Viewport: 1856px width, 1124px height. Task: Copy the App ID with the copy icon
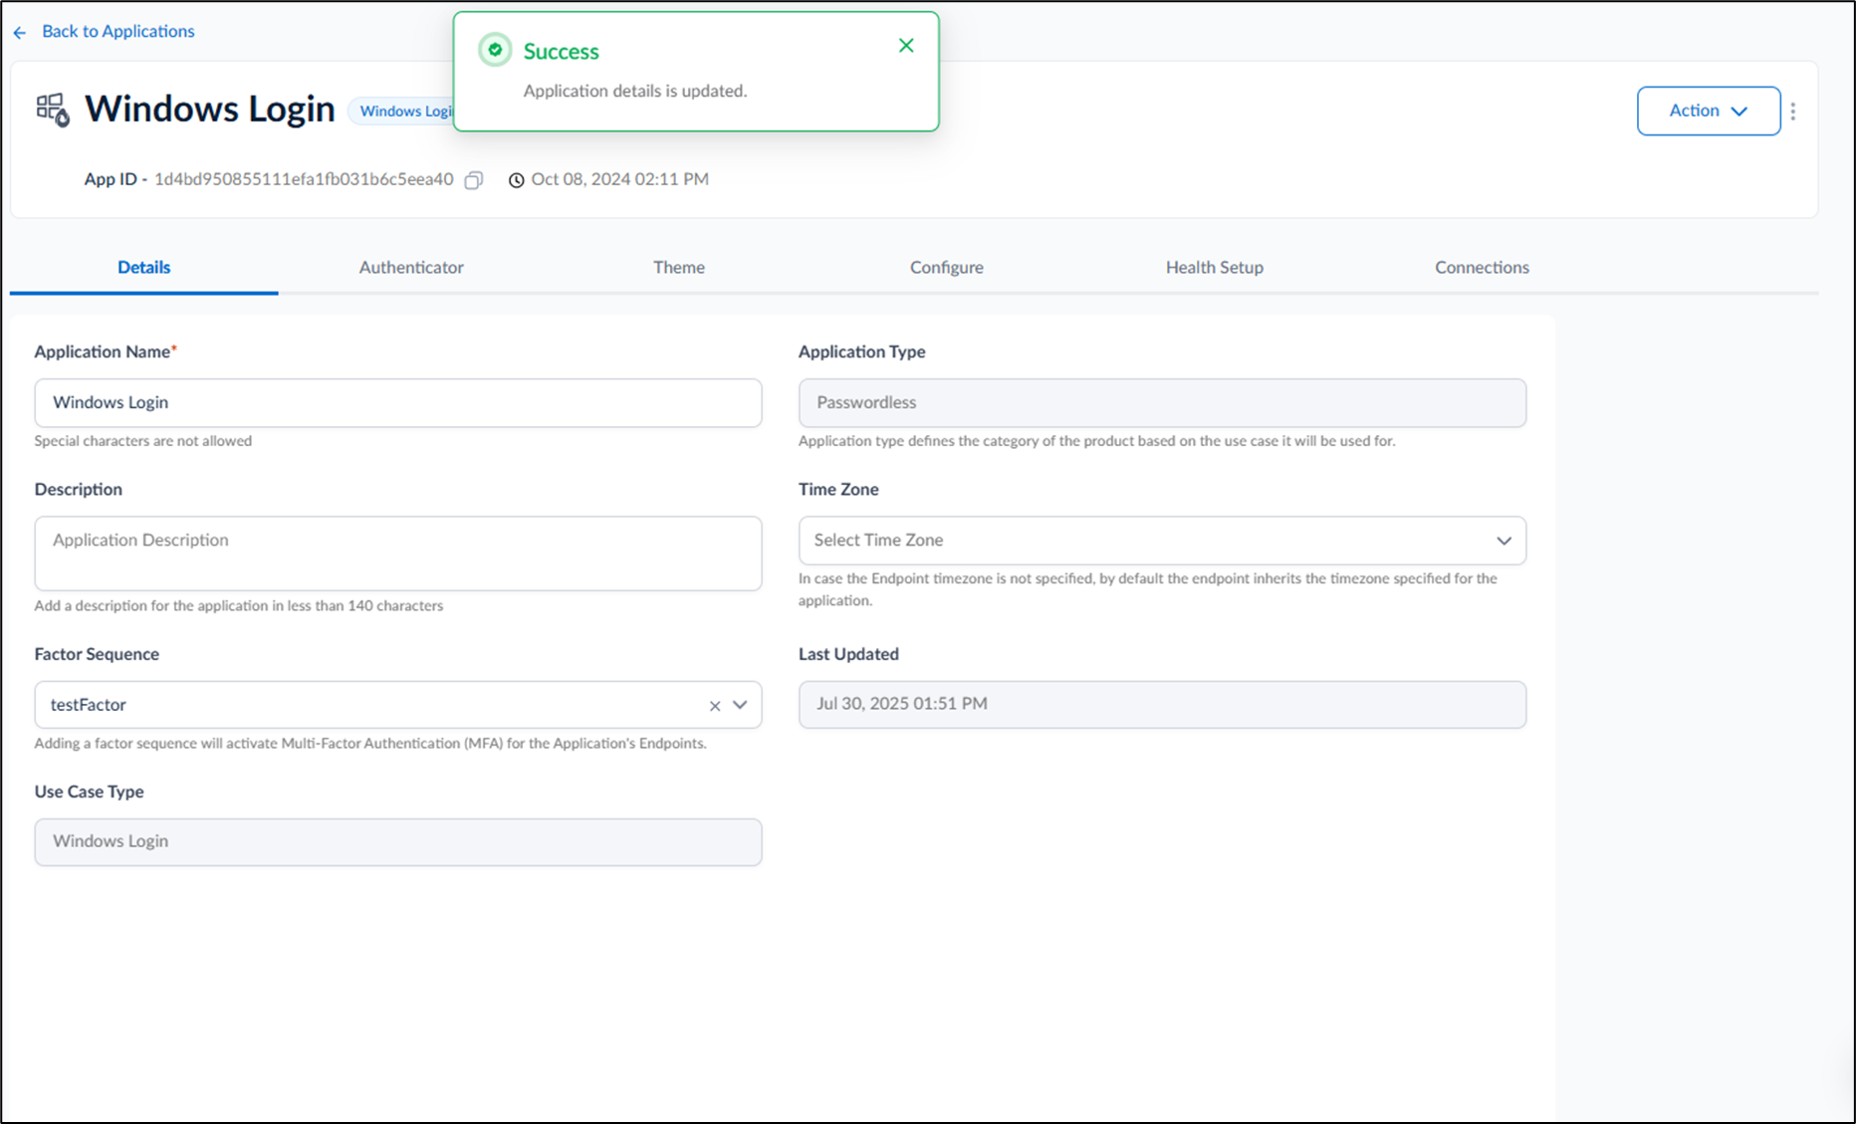point(474,180)
